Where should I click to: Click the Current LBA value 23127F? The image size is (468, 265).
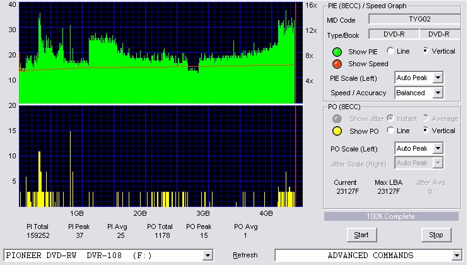(348, 191)
